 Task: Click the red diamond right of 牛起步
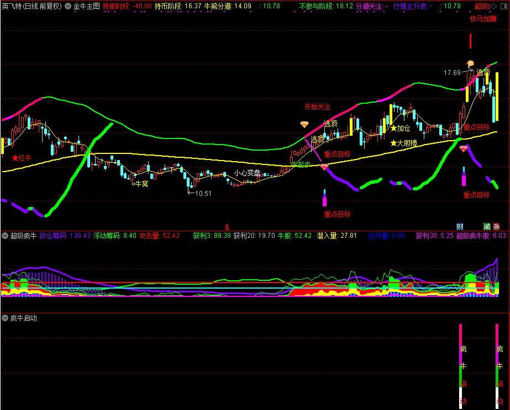tap(324, 167)
